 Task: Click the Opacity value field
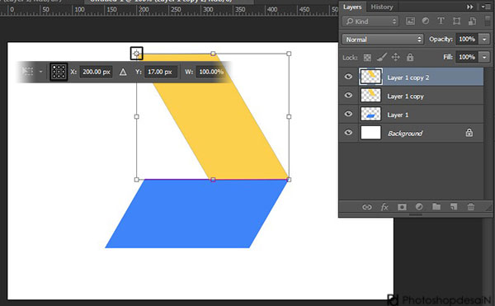coord(467,39)
